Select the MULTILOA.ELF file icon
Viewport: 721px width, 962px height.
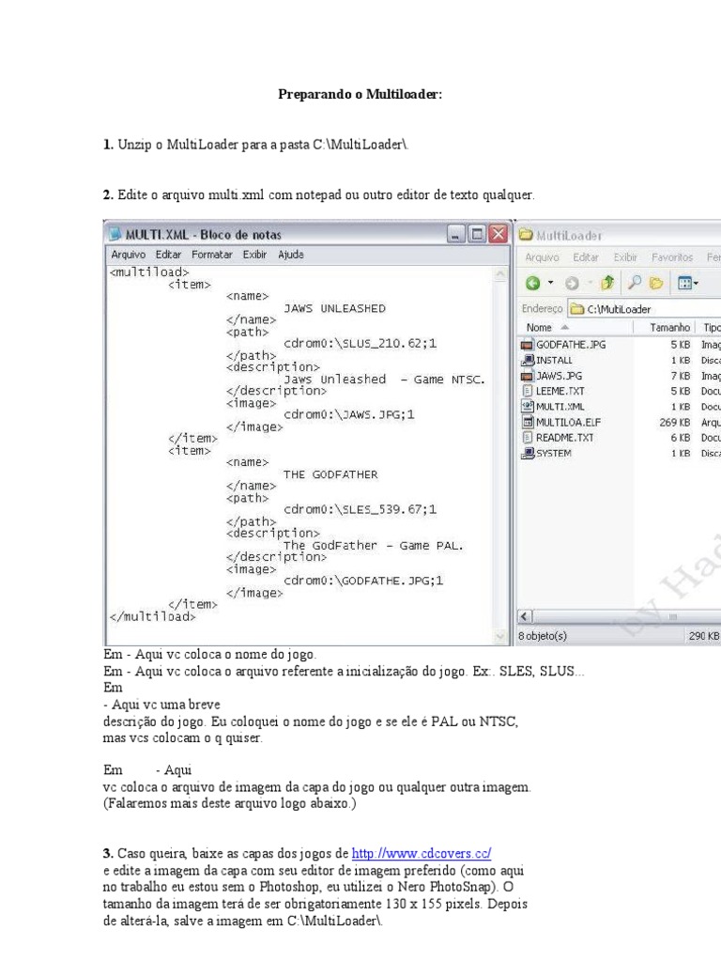(x=527, y=422)
